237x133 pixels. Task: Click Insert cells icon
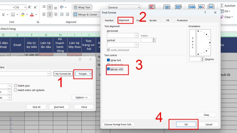click(192, 7)
